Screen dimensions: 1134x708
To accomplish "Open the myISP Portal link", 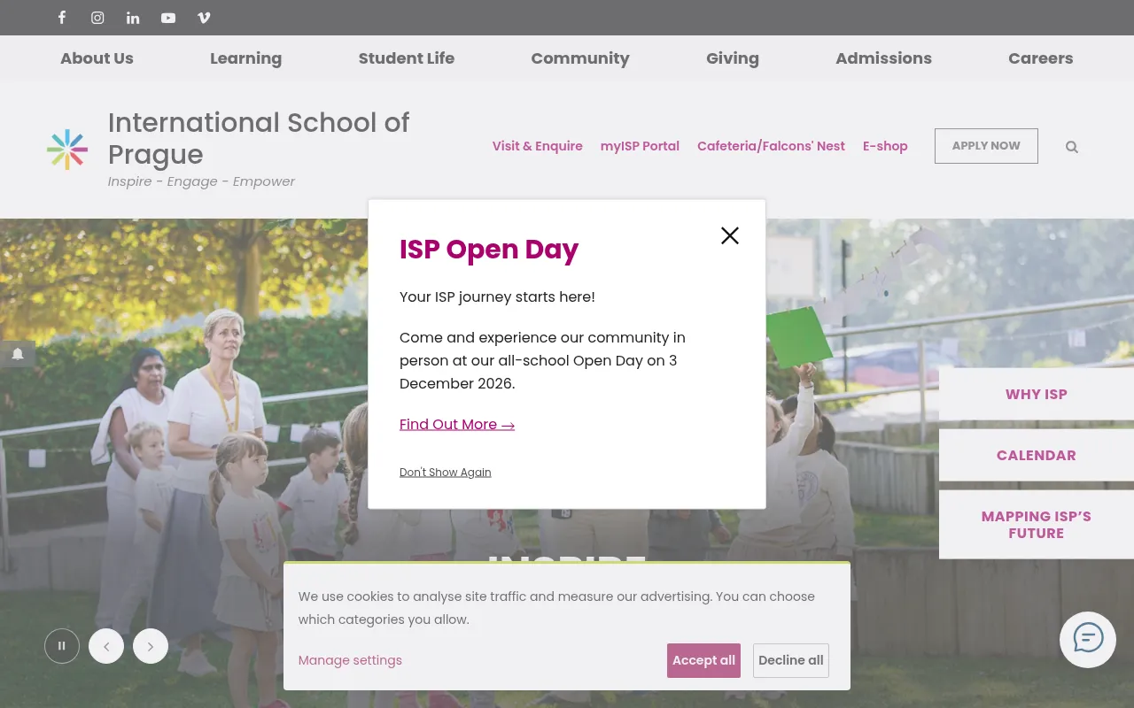I will click(640, 146).
